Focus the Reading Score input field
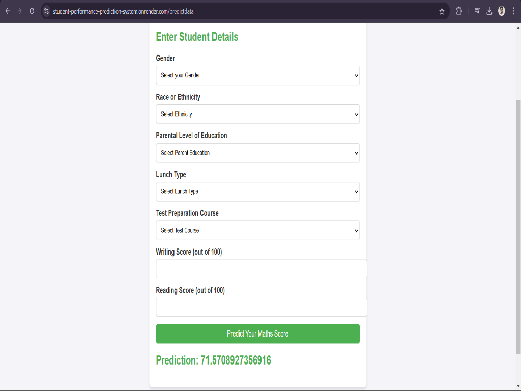Viewport: 521px width, 391px height. (262, 307)
